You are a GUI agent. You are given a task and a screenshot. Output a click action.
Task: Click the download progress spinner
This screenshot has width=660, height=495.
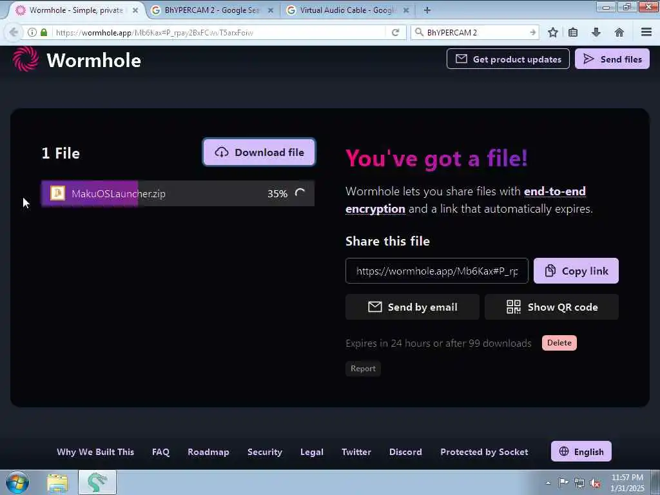pos(300,193)
